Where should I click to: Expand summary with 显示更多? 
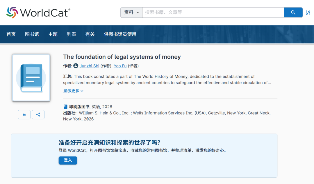73,91
